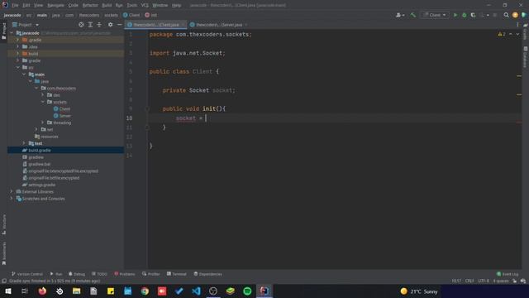Click 4 spaces indent setting in status bar
529x298 pixels.
[501, 281]
